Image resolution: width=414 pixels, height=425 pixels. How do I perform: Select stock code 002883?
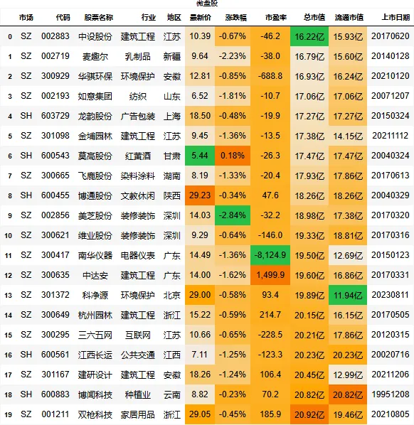tap(55, 36)
